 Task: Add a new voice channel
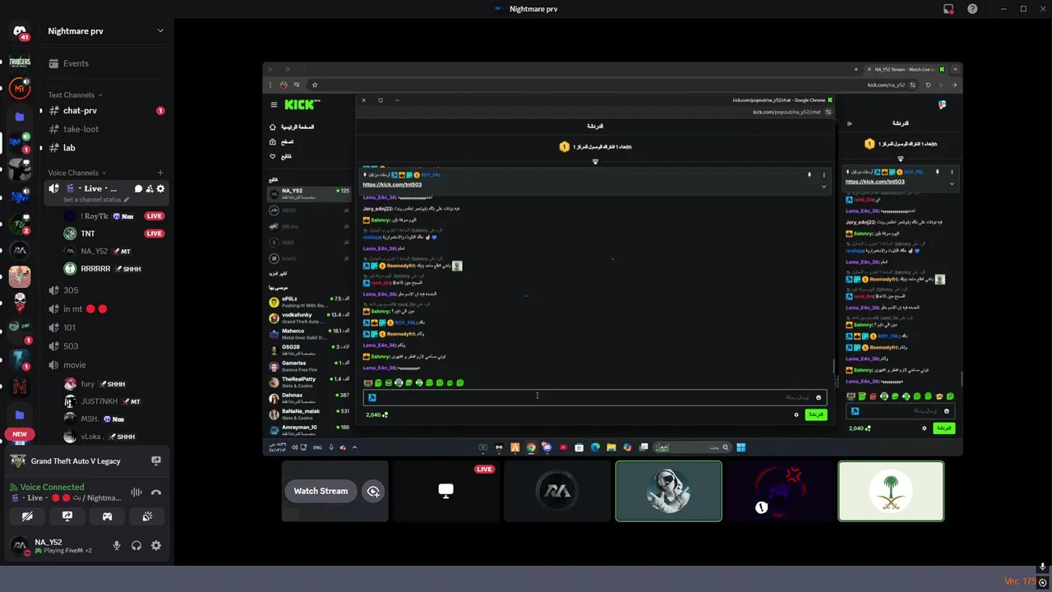(x=160, y=173)
